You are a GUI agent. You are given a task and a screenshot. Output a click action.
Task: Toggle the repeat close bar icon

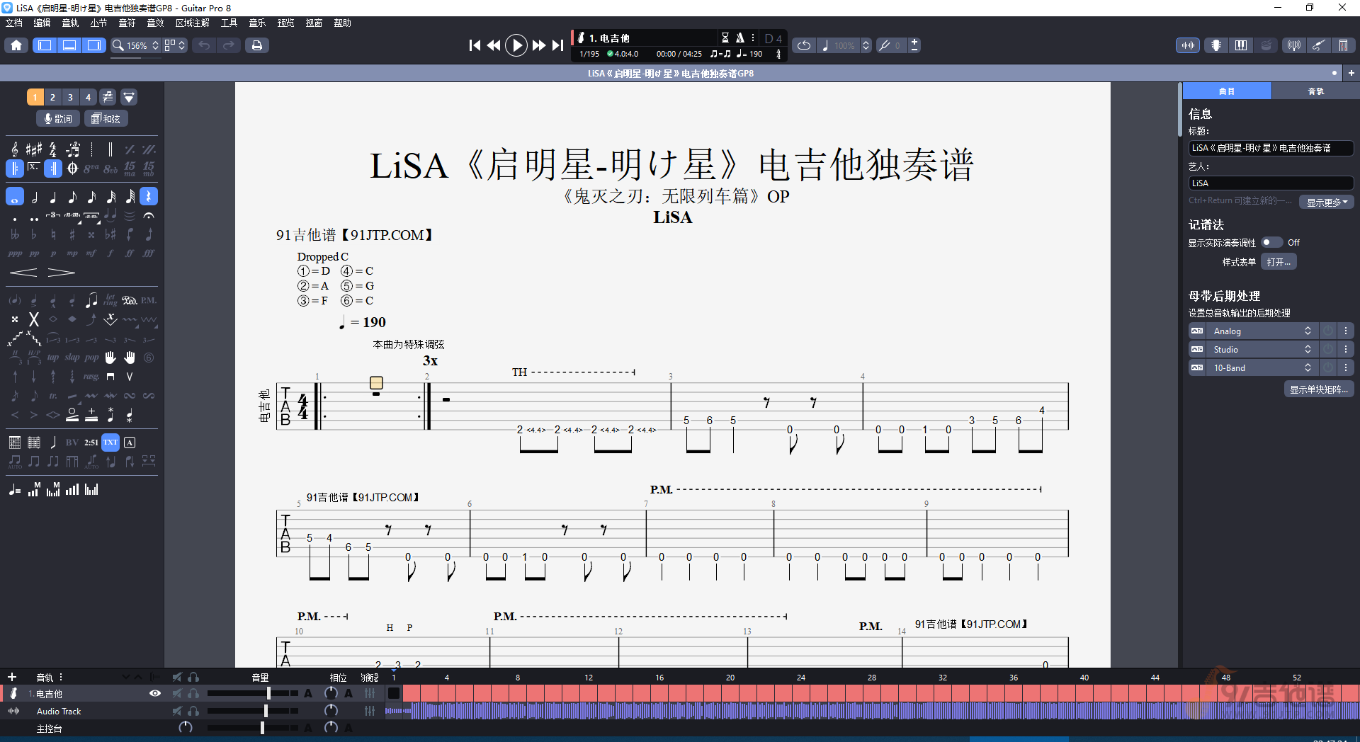(x=53, y=169)
